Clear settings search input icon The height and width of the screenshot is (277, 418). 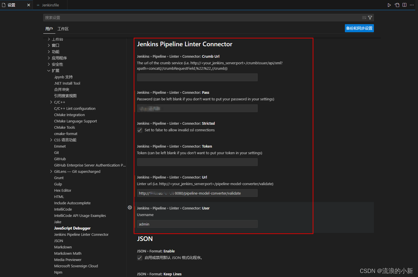pos(364,18)
